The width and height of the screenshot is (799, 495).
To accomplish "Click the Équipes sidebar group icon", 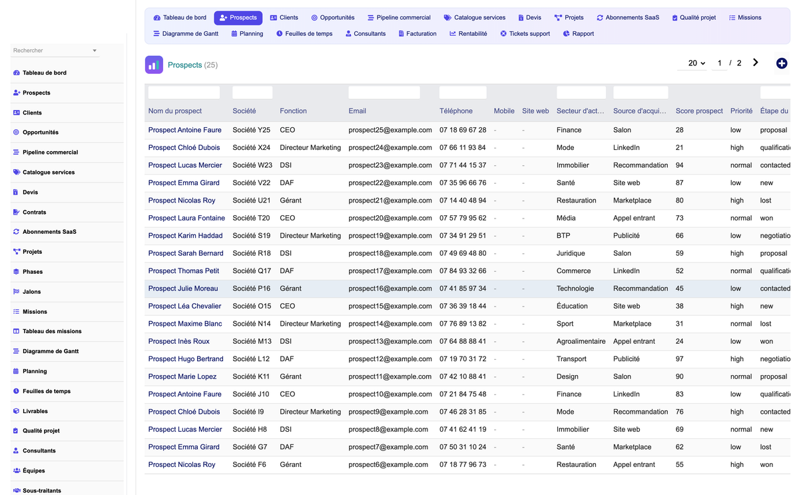I will (17, 470).
